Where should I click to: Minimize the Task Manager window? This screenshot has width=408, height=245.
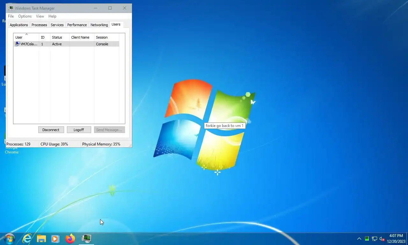tap(95, 8)
